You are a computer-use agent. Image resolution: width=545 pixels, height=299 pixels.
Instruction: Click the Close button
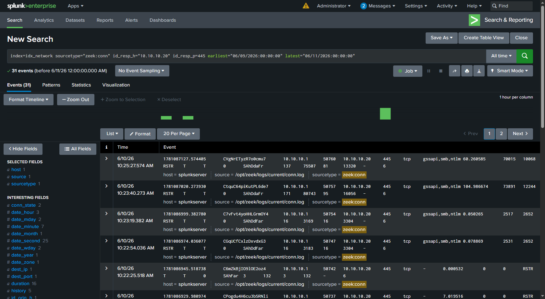point(521,38)
